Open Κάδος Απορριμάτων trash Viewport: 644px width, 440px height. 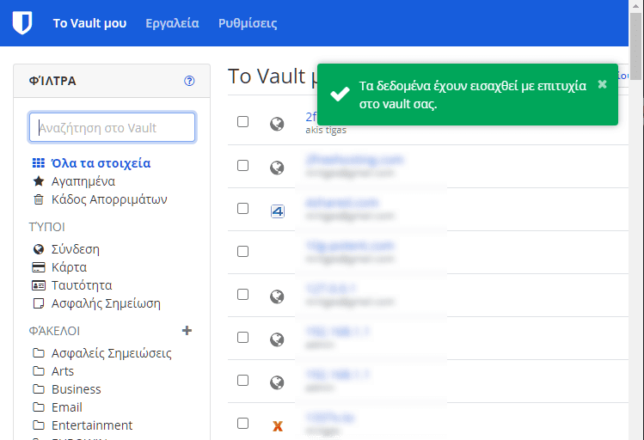(109, 199)
